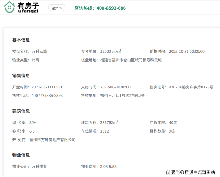The image size is (220, 177).
Task: Click the reference price 12000 元/㎡
Action: [111, 51]
